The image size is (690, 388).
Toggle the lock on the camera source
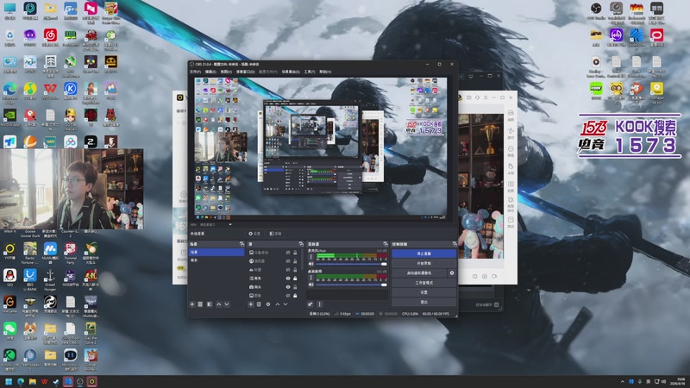coord(295,287)
